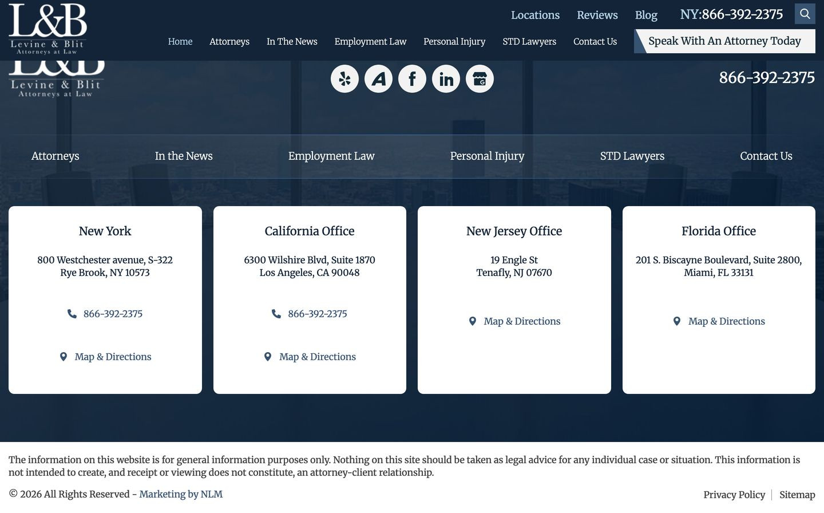Open Contact Us in top navigation
The height and width of the screenshot is (513, 824).
click(x=595, y=41)
